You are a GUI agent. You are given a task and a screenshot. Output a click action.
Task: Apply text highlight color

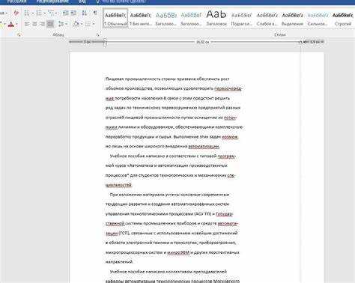click(x=1, y=24)
